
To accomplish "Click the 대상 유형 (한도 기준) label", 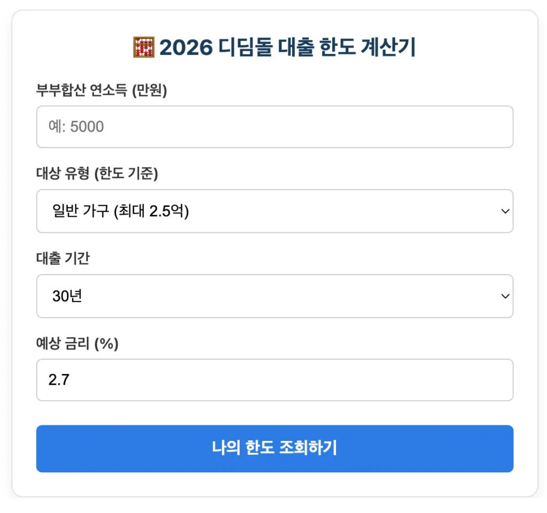I will pyautogui.click(x=97, y=173).
